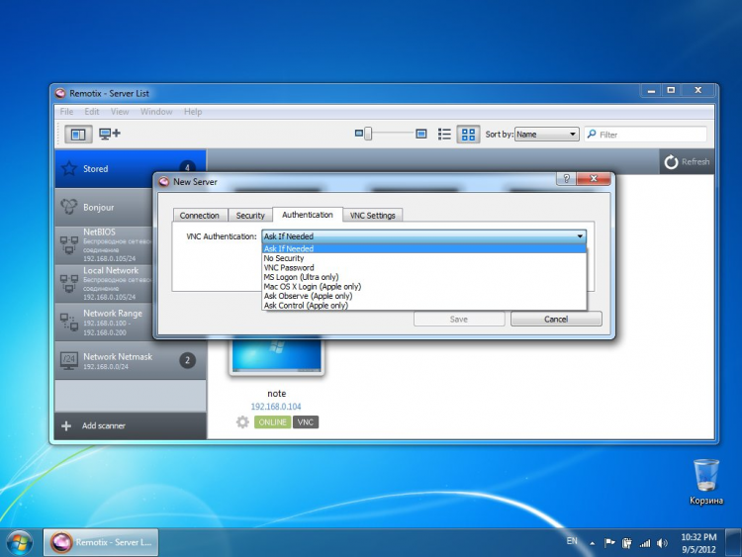Click the Filter magnifier icon
Screen dimensions: 742x557
point(592,135)
